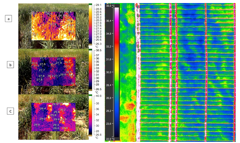Viewport: 240px width, 143px height.
Task: Click the rainbow color bar of the aerial map
Action: click(x=117, y=72)
